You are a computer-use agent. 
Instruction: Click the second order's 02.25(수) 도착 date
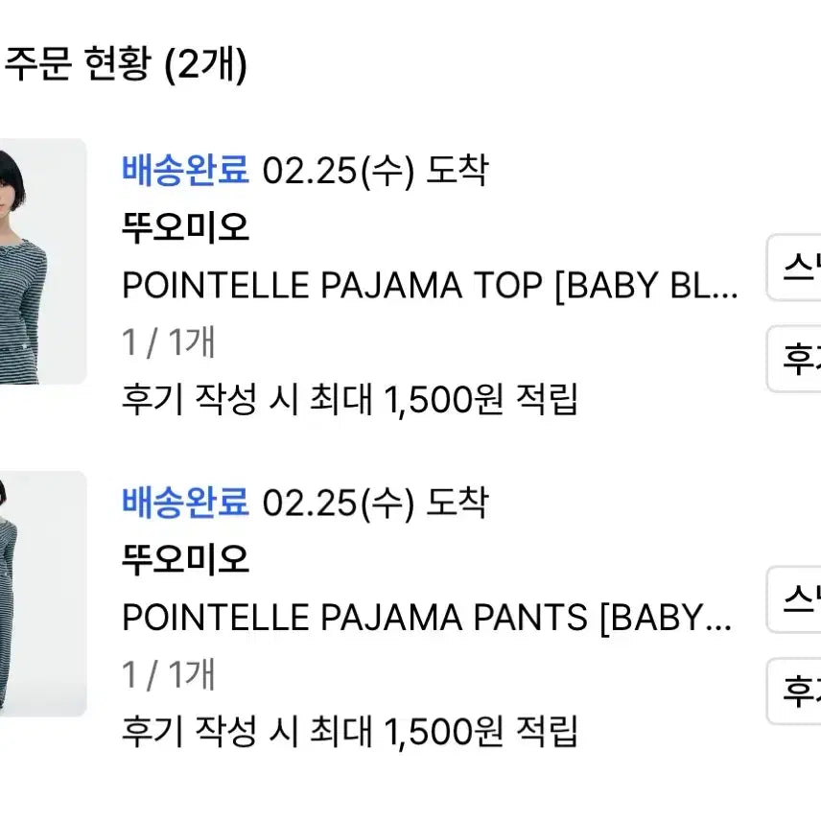[x=379, y=502]
